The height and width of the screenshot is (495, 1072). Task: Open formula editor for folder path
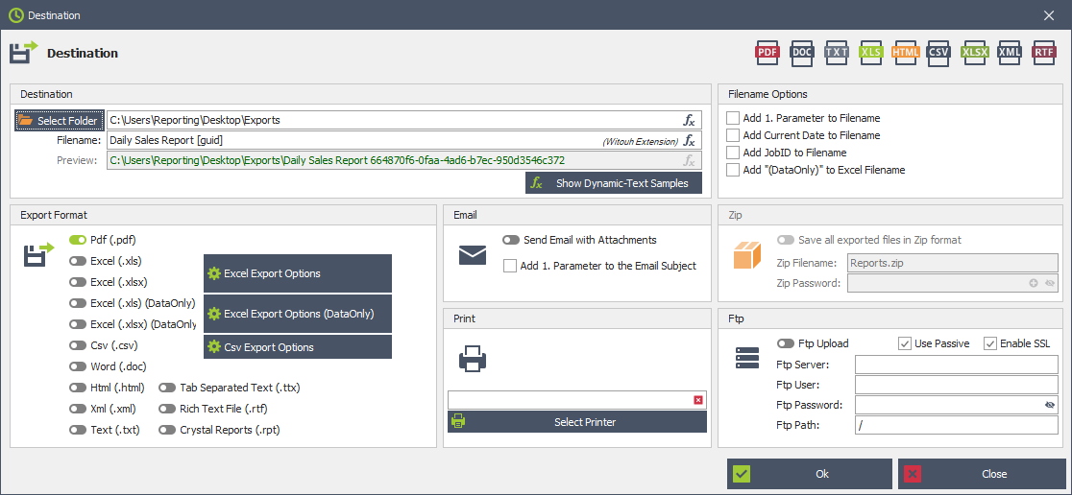click(689, 120)
